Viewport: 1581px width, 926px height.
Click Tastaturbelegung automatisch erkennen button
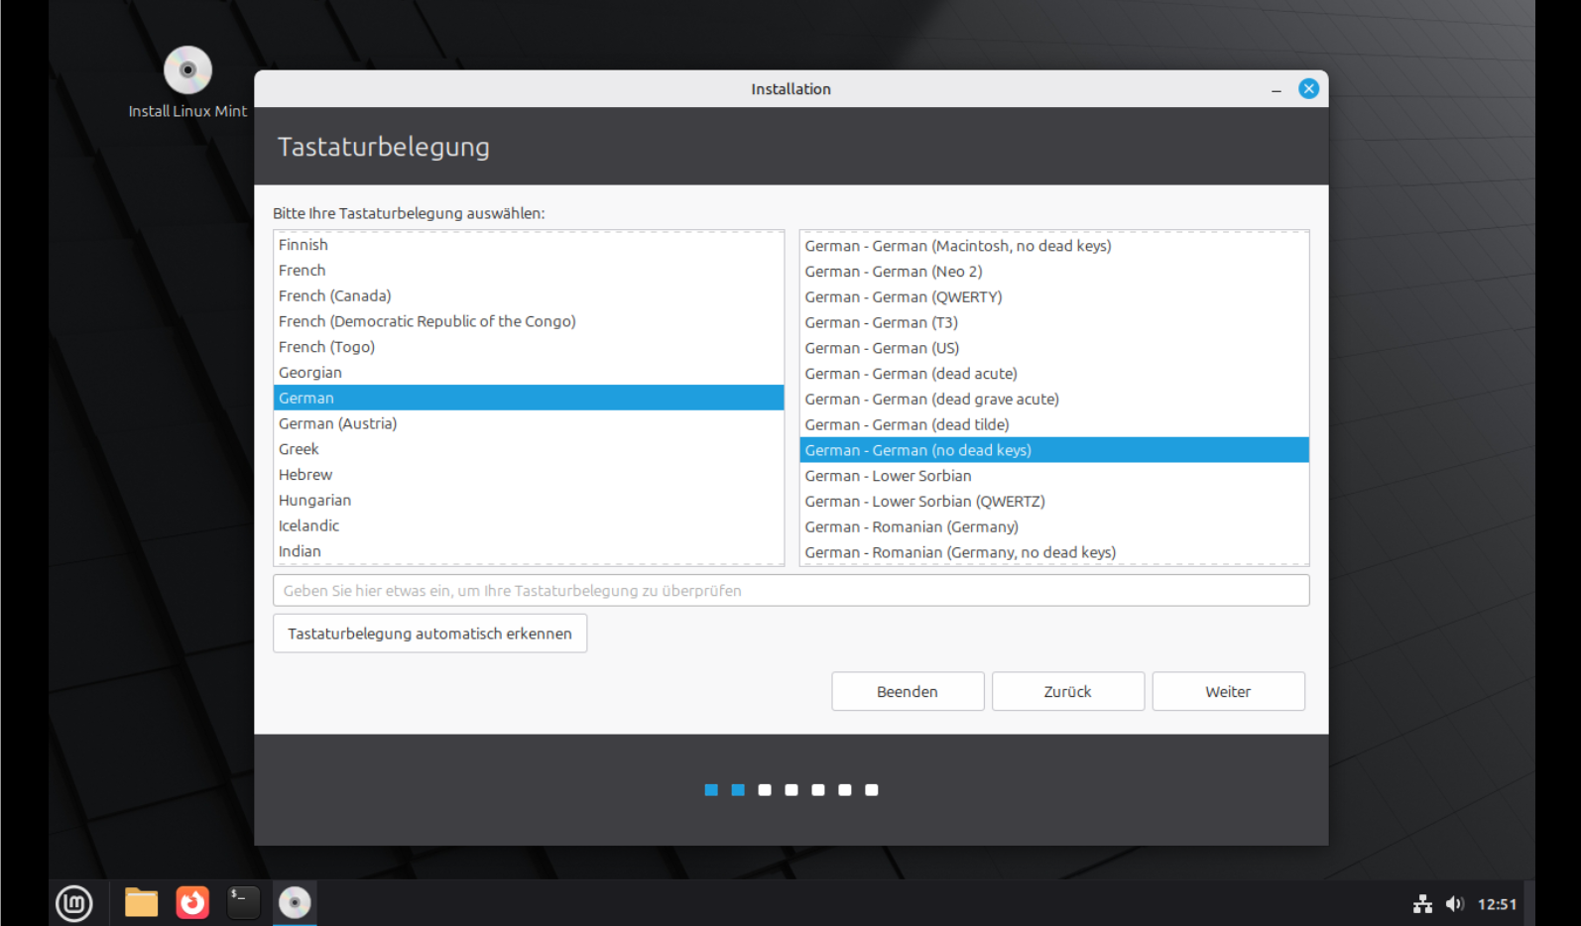pyautogui.click(x=429, y=634)
